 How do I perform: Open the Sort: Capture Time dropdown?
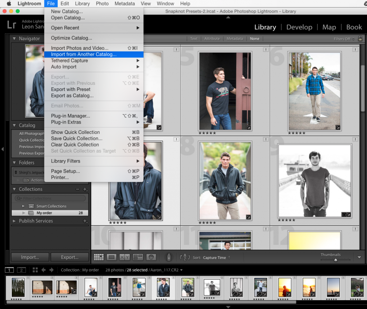[x=212, y=257]
